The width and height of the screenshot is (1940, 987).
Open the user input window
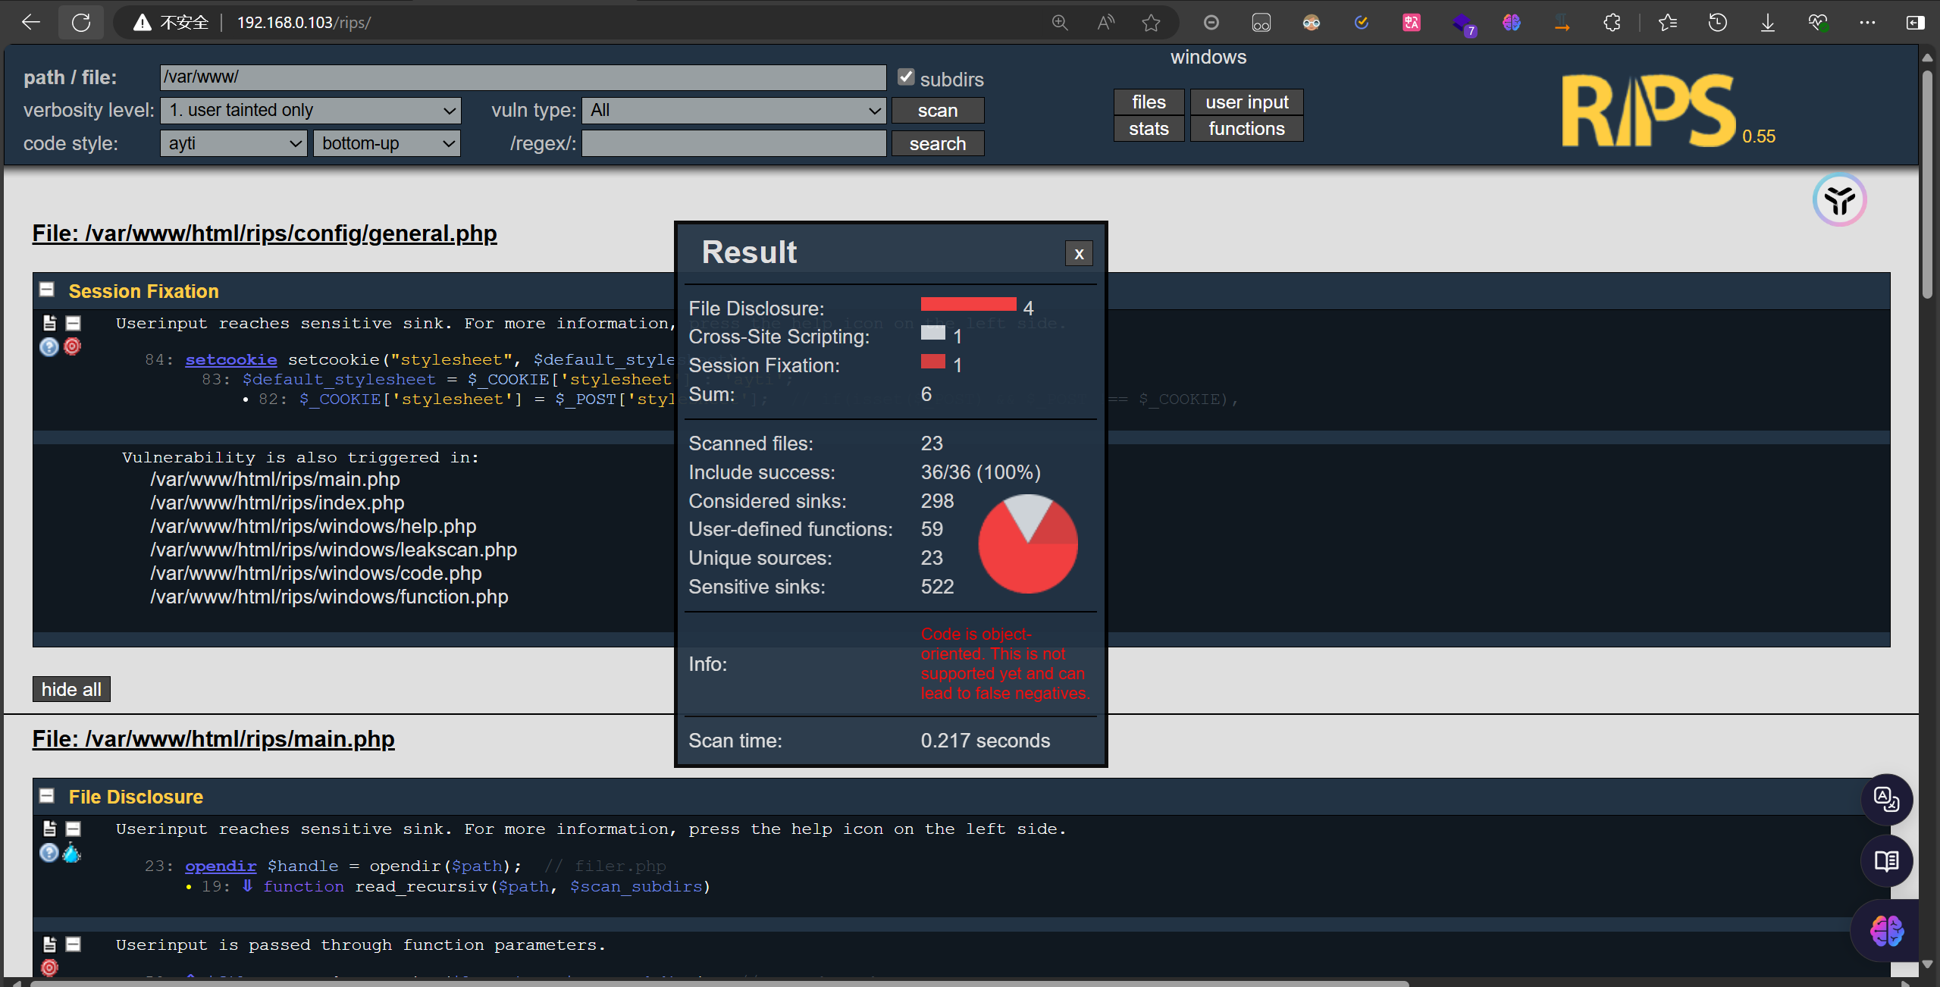(1247, 102)
